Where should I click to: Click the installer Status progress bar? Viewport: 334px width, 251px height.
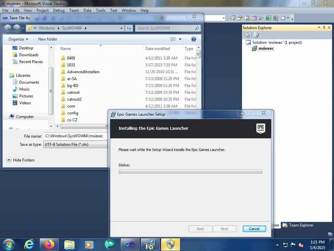click(x=190, y=172)
